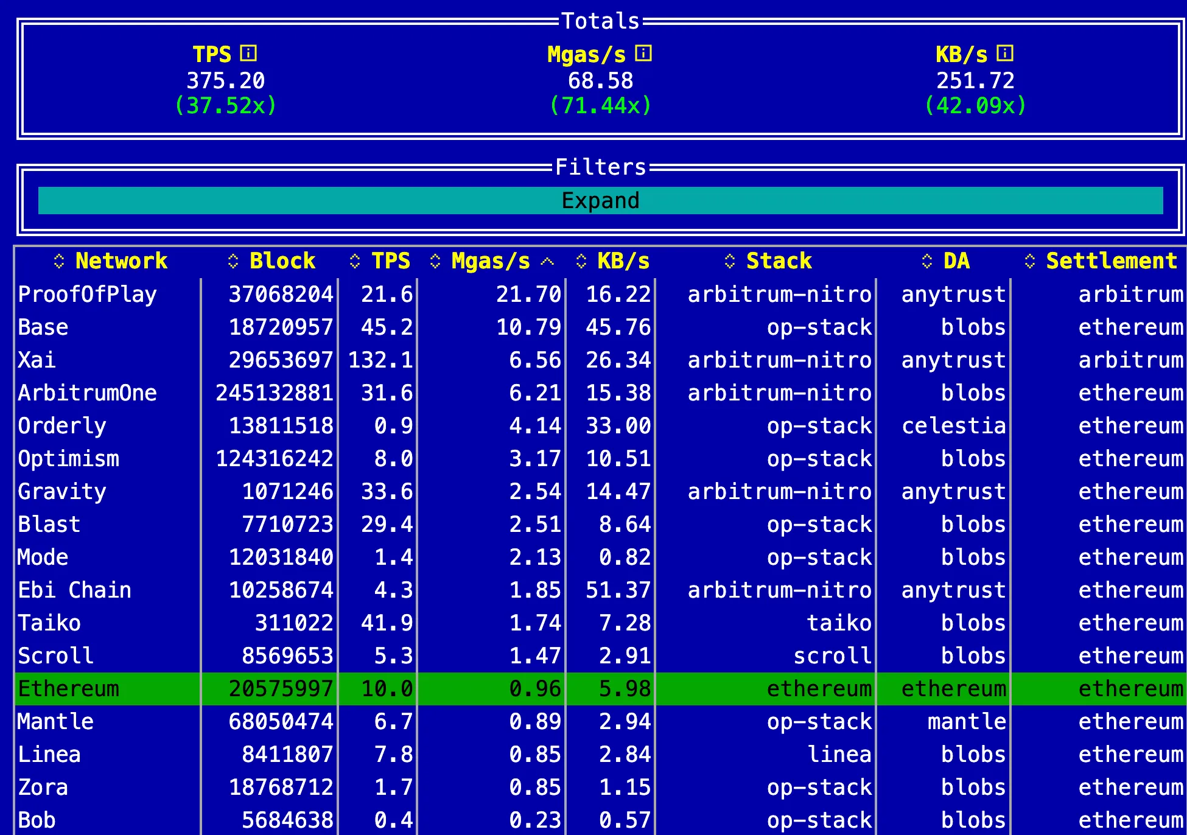Screen dimensions: 1187x835
Task: Click the info icon next to TPS total
Action: click(x=248, y=54)
